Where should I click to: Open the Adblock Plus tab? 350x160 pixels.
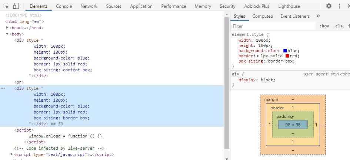tap(257, 6)
